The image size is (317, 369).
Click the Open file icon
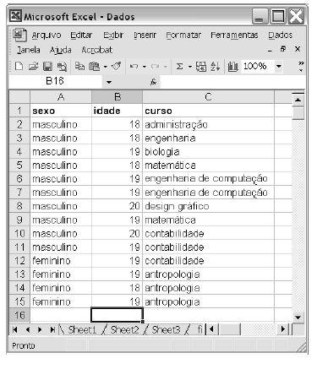(33, 67)
